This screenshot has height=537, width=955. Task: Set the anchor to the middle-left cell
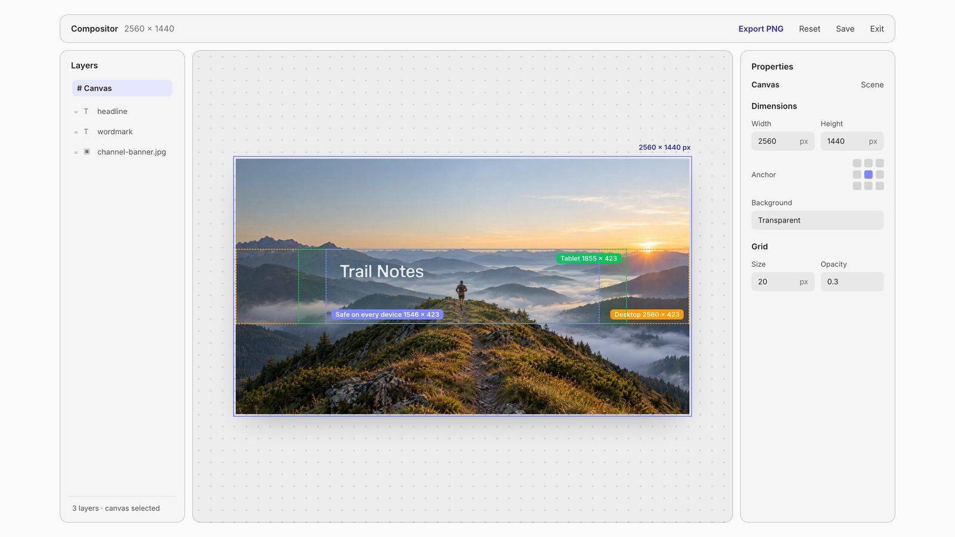coord(857,175)
